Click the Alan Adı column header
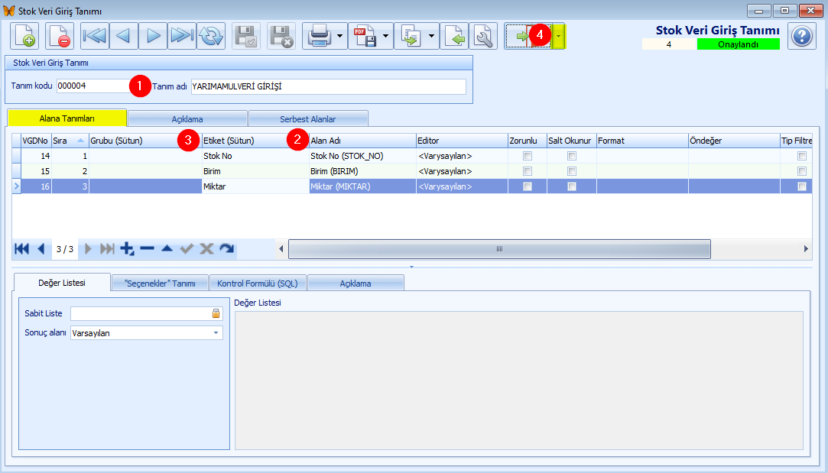Viewport: 828px width, 473px height. 363,141
